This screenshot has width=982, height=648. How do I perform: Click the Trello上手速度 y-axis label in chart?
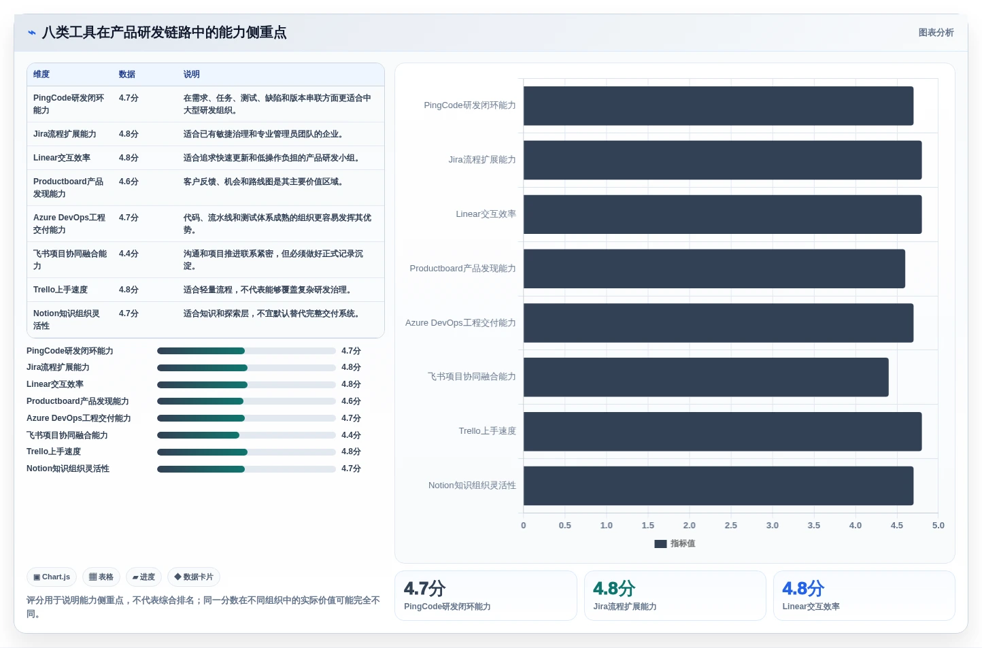(487, 431)
